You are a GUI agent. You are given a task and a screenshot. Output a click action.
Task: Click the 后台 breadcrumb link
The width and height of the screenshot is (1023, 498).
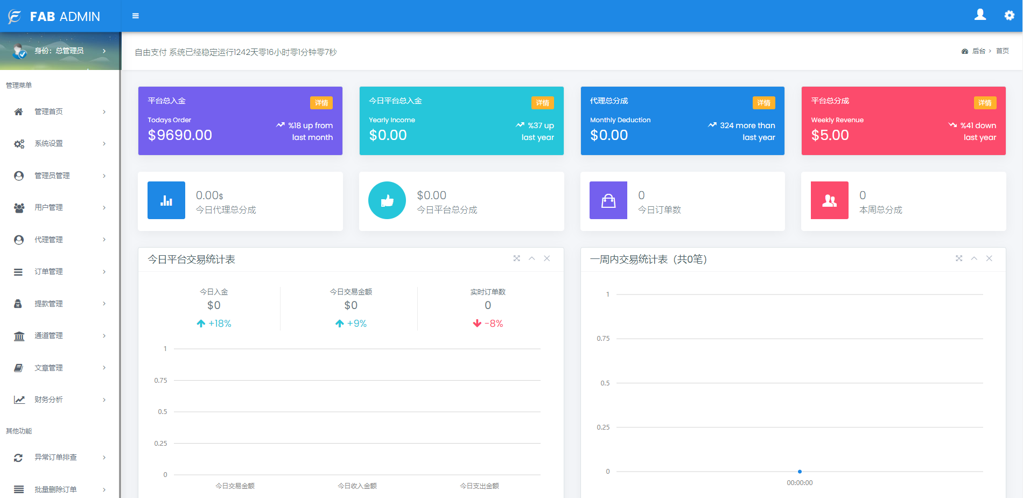tap(979, 51)
